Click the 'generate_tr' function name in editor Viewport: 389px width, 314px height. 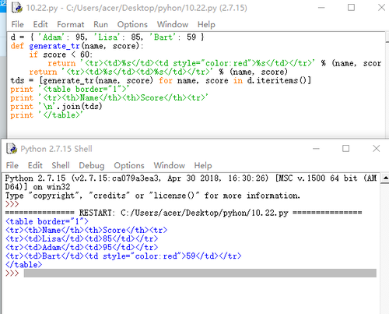pyautogui.click(x=54, y=46)
